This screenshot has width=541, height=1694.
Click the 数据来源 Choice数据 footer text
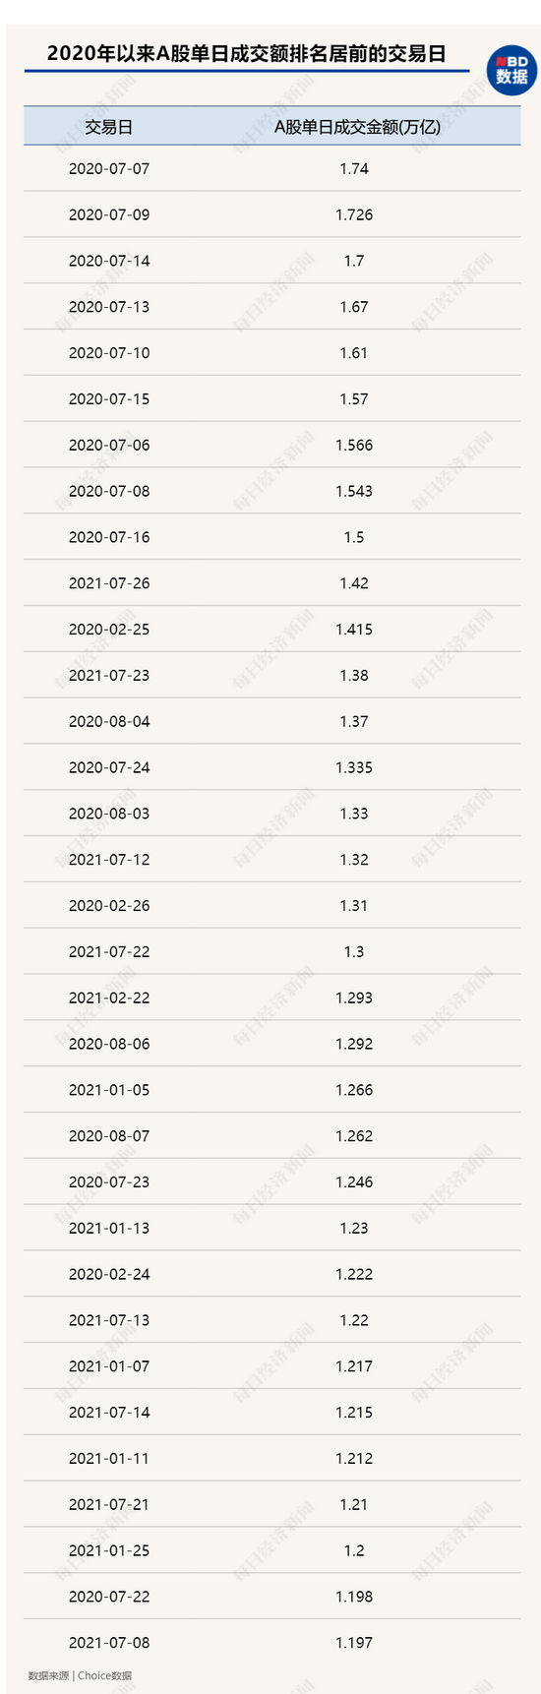click(80, 1675)
